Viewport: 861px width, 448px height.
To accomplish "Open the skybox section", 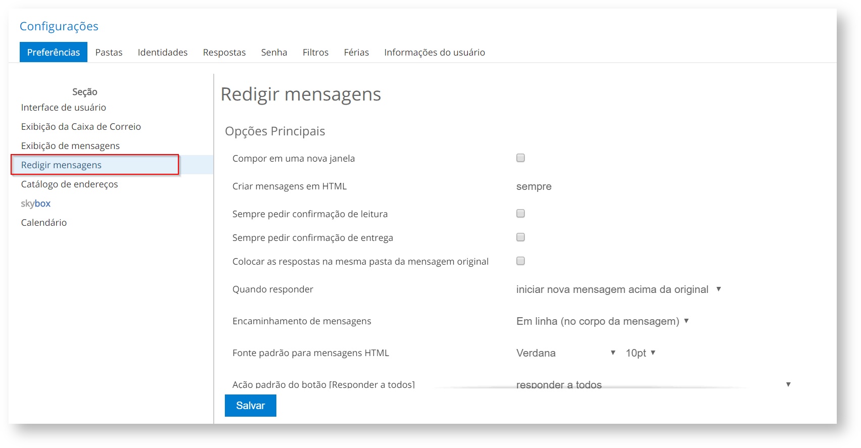I will (35, 204).
